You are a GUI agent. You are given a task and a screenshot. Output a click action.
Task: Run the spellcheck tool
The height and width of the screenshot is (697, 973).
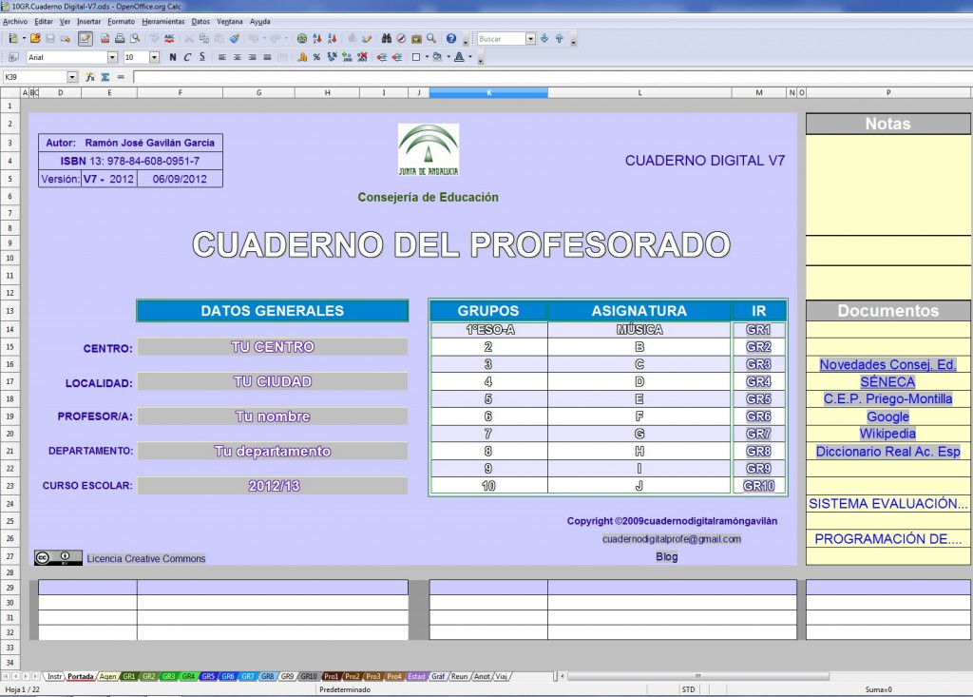pyautogui.click(x=171, y=39)
